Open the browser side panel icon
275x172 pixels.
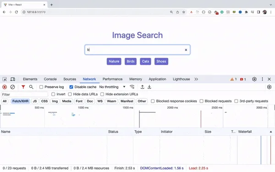(258, 12)
